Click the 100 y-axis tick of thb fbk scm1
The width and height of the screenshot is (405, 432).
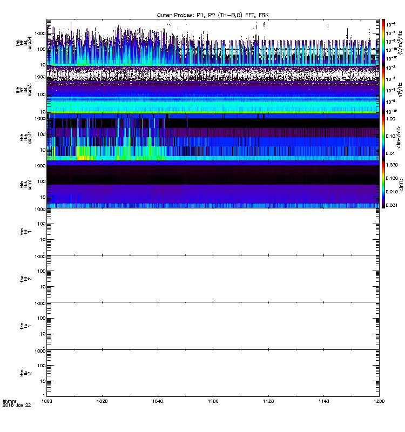[42, 181]
